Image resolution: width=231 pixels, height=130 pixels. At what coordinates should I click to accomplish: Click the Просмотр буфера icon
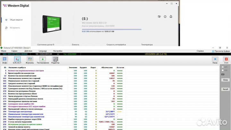coord(213,51)
